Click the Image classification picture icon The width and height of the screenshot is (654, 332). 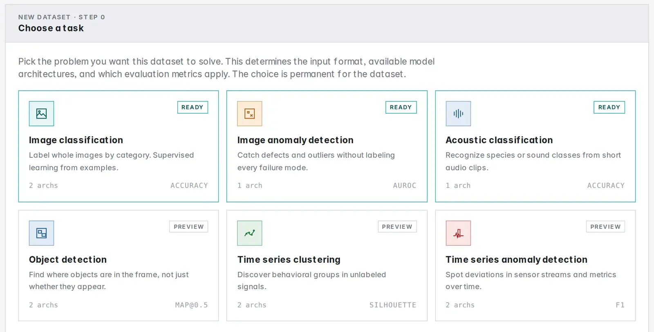(41, 114)
